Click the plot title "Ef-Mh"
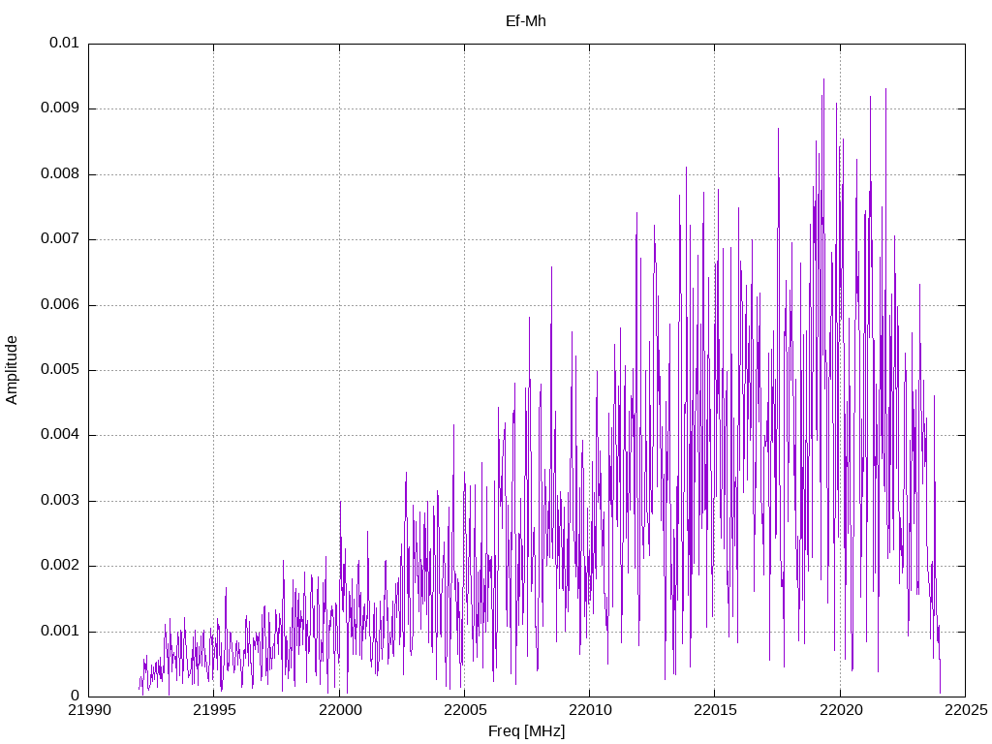This screenshot has height=744, width=992. point(526,21)
